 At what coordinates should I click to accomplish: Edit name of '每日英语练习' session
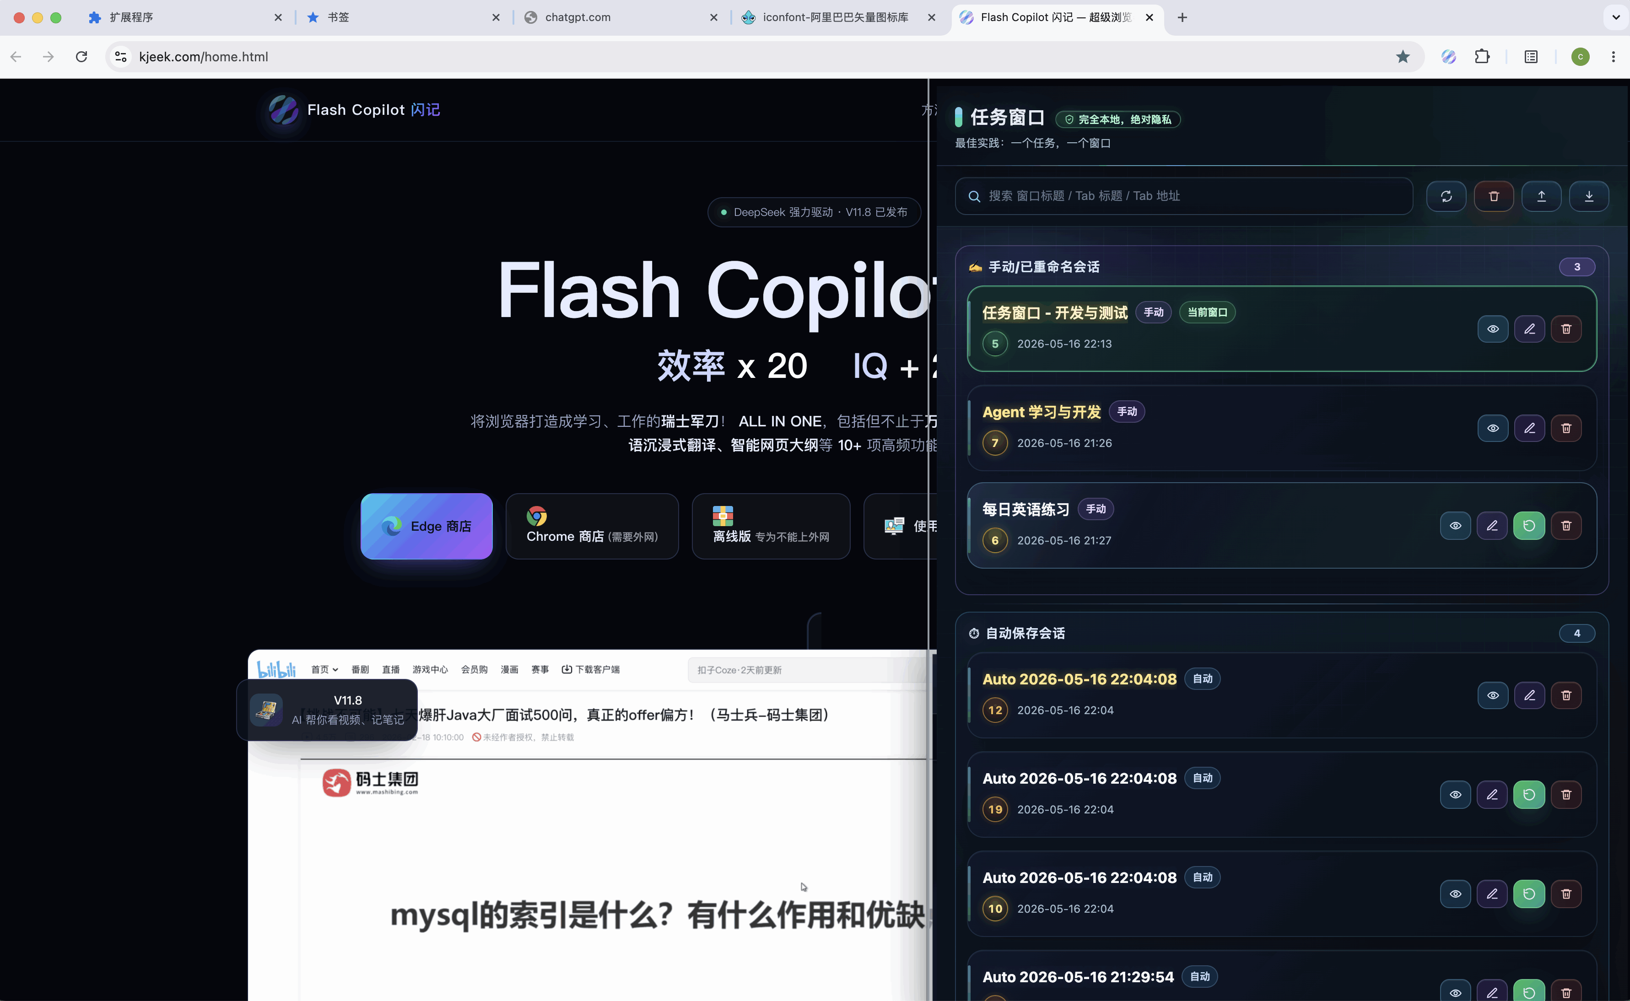click(x=1492, y=526)
